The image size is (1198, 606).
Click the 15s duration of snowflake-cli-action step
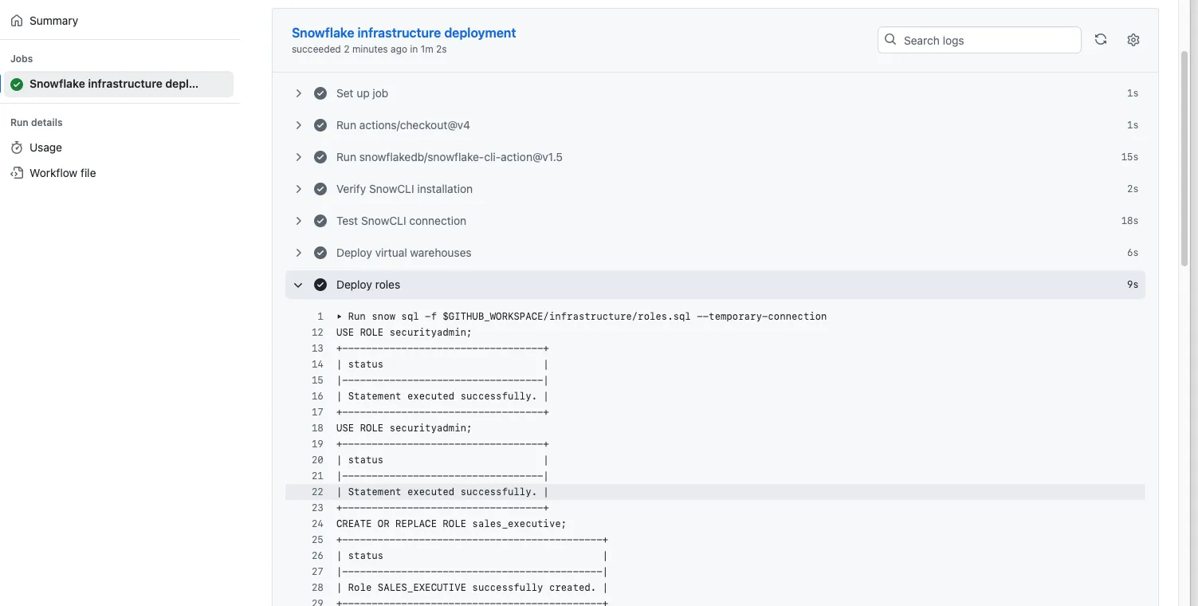point(1129,157)
